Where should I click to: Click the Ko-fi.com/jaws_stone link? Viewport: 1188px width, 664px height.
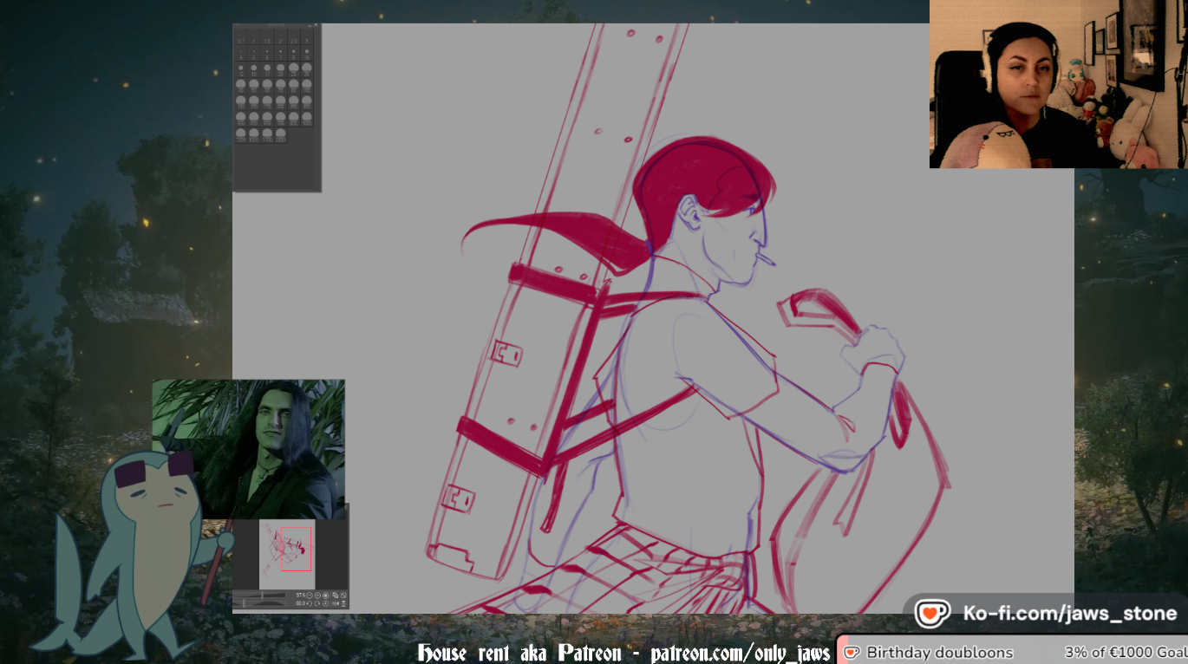(1069, 614)
